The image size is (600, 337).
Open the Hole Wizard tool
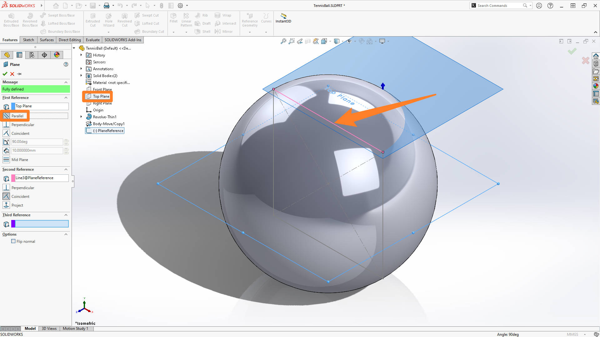pos(108,20)
